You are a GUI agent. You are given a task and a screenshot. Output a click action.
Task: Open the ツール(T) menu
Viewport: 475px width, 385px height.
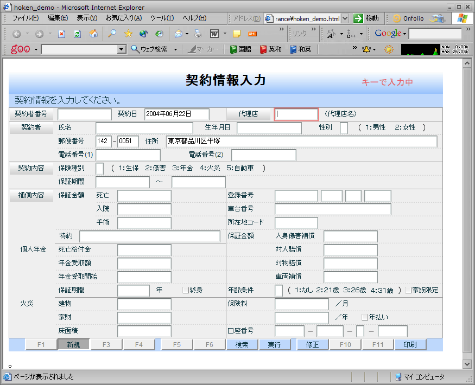(162, 18)
